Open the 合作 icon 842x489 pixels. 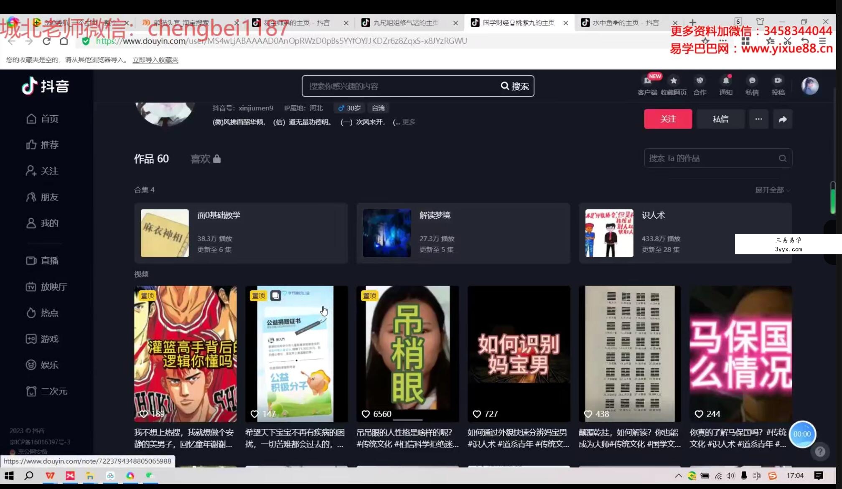click(700, 85)
